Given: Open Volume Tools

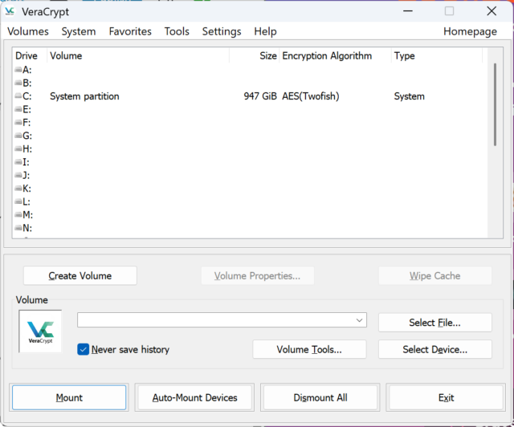Looking at the screenshot, I should pos(309,349).
